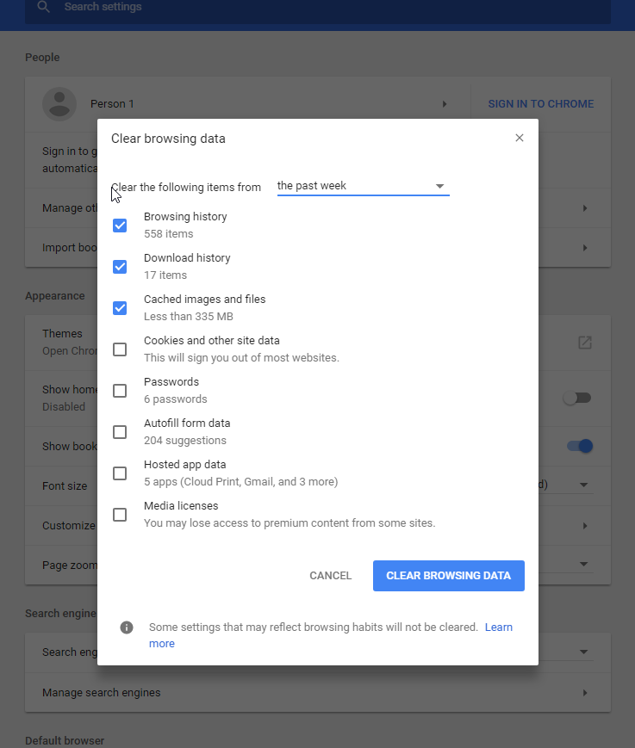
Task: Click Font size label
Action: point(65,486)
